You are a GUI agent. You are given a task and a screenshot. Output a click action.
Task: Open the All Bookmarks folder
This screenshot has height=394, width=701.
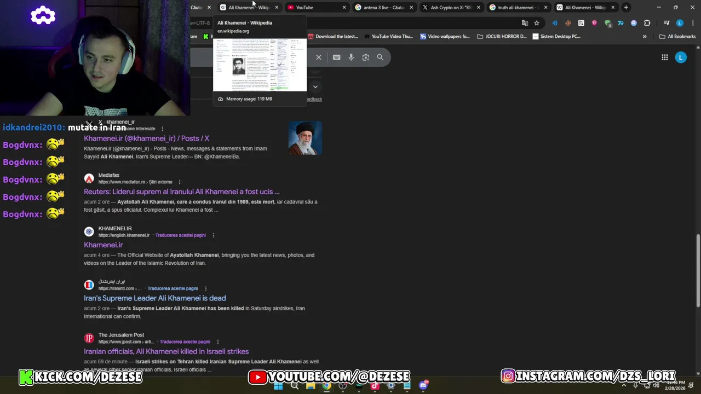[677, 37]
